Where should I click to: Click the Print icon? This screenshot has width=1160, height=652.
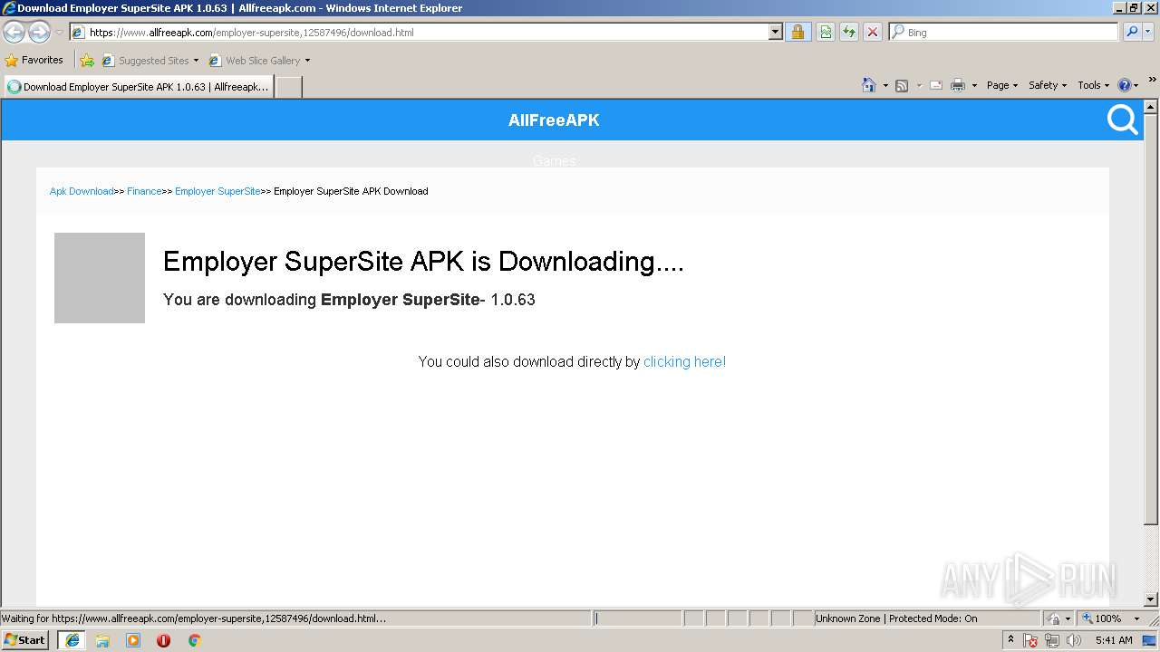click(x=958, y=85)
